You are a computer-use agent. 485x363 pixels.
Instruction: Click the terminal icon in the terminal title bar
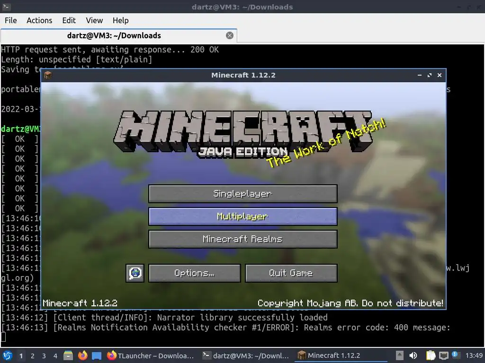coord(6,7)
